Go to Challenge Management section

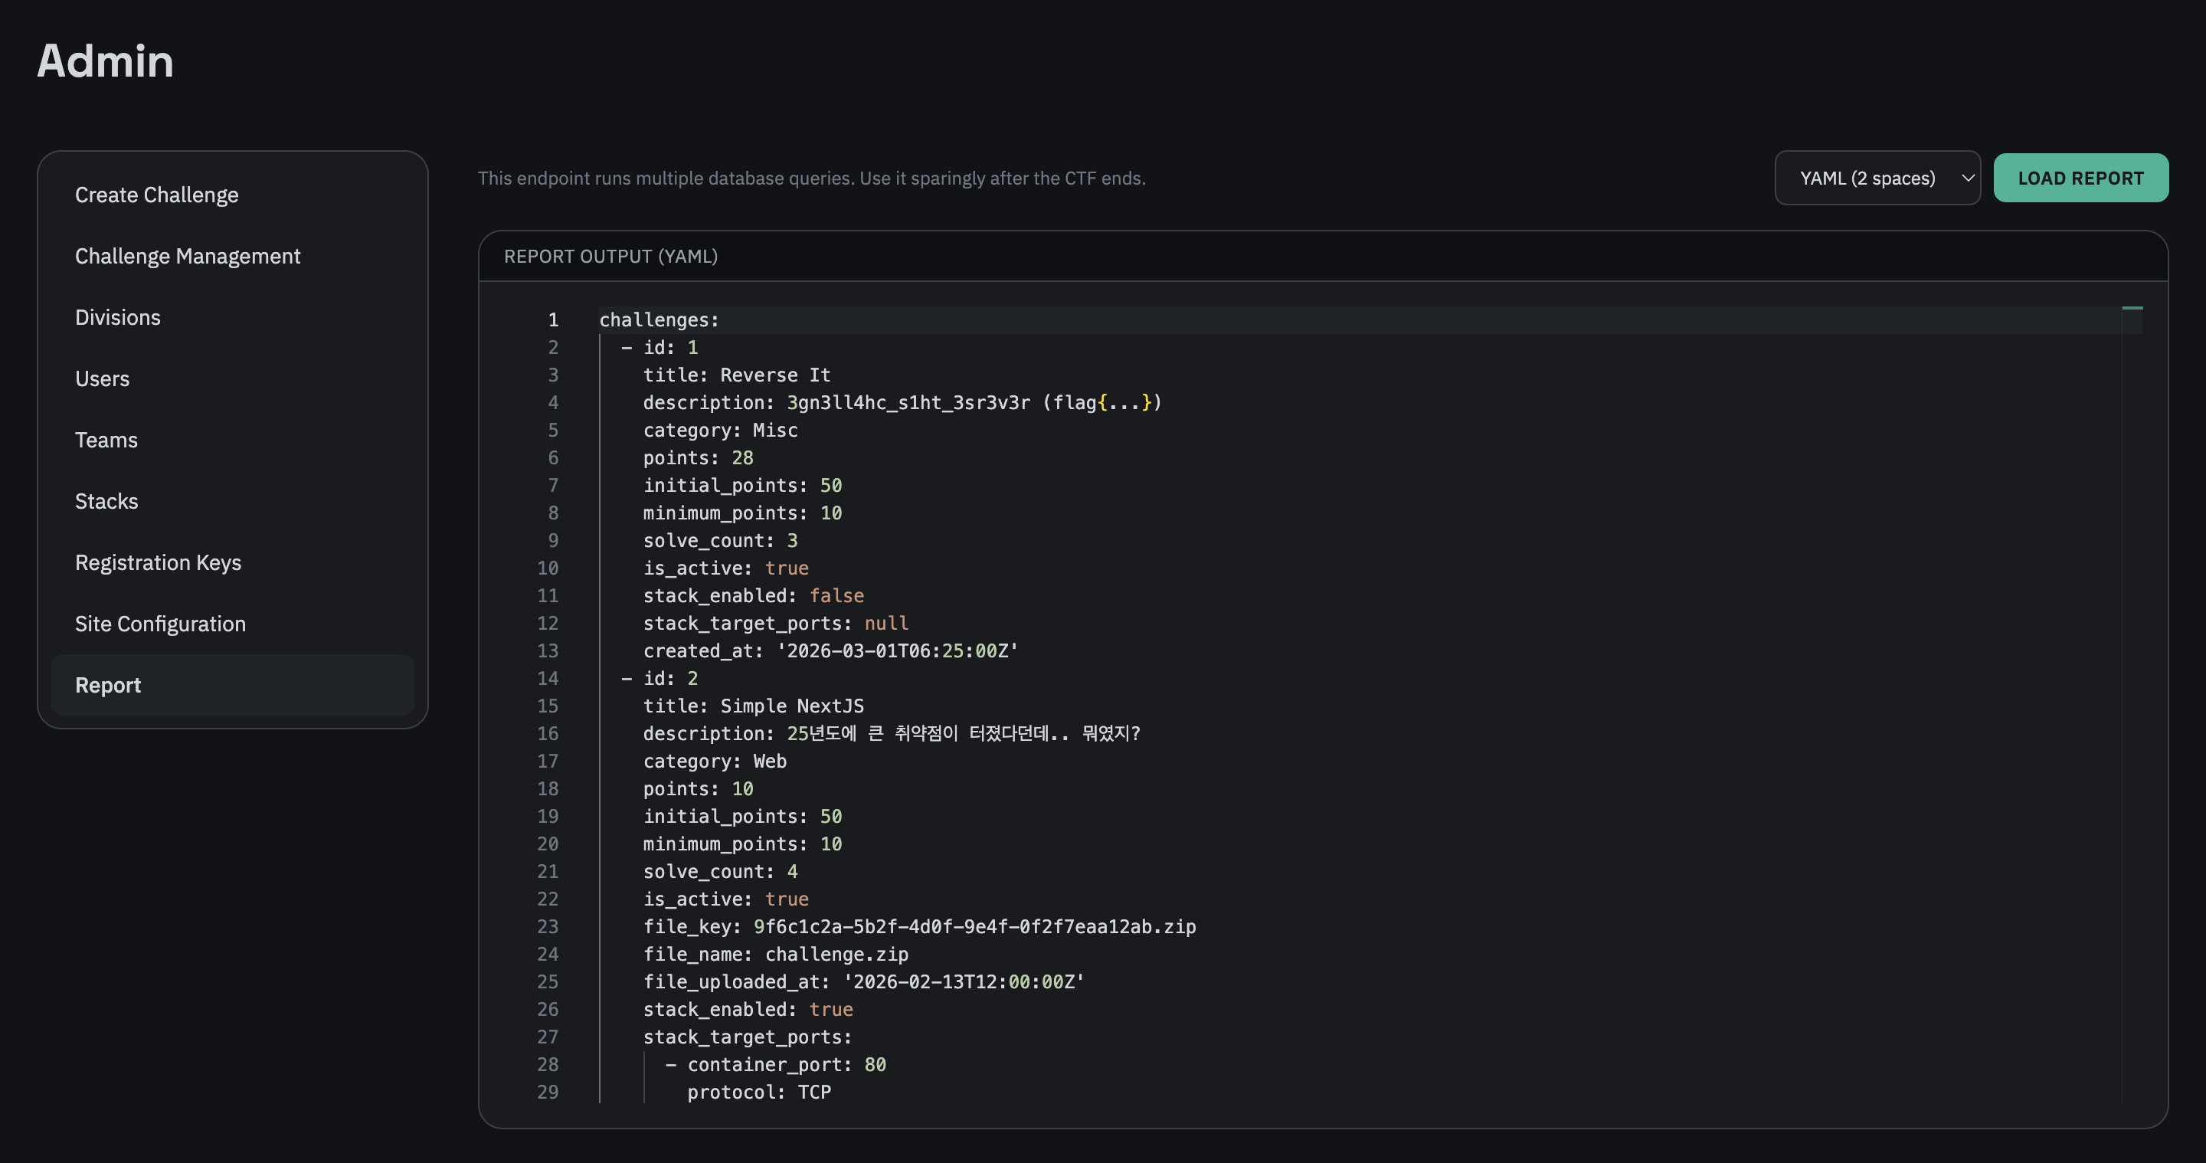(x=188, y=256)
